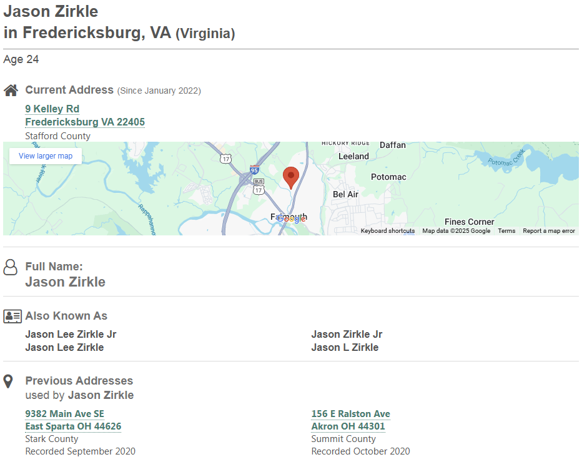Open the 9382 Main Ave SE address
This screenshot has height=467, width=582.
64,414
